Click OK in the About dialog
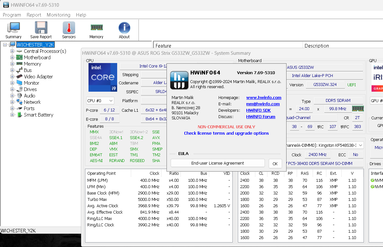The image size is (383, 247). pos(275,164)
